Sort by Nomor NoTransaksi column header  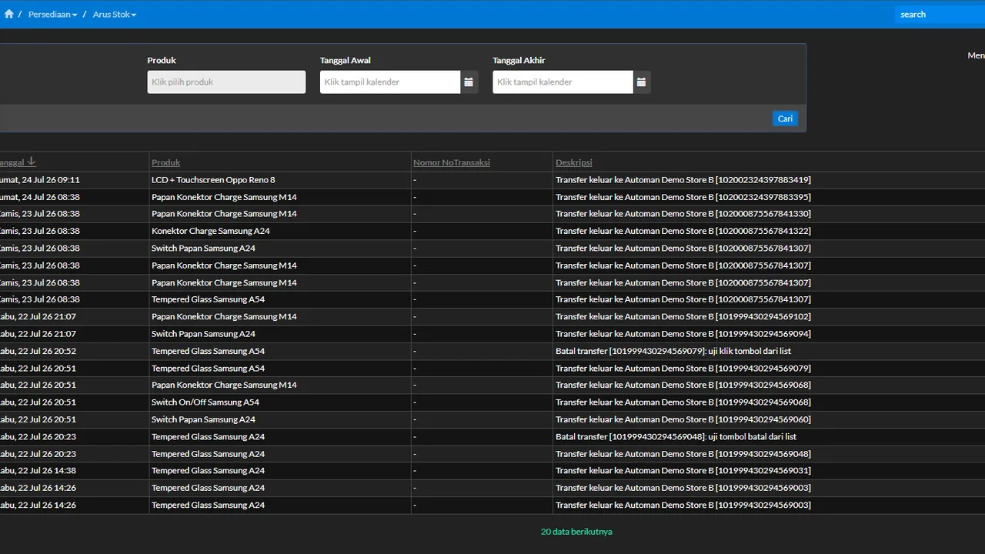[452, 162]
